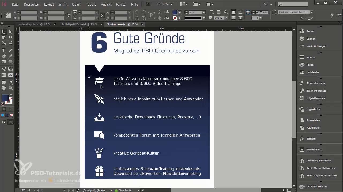Close the Unbenannt-1 document tab
The image size is (343, 192).
(142, 24)
